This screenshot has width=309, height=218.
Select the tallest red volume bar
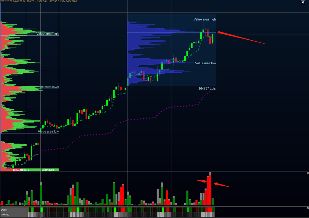pyautogui.click(x=210, y=190)
